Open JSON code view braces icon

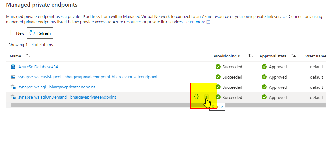[x=196, y=96]
